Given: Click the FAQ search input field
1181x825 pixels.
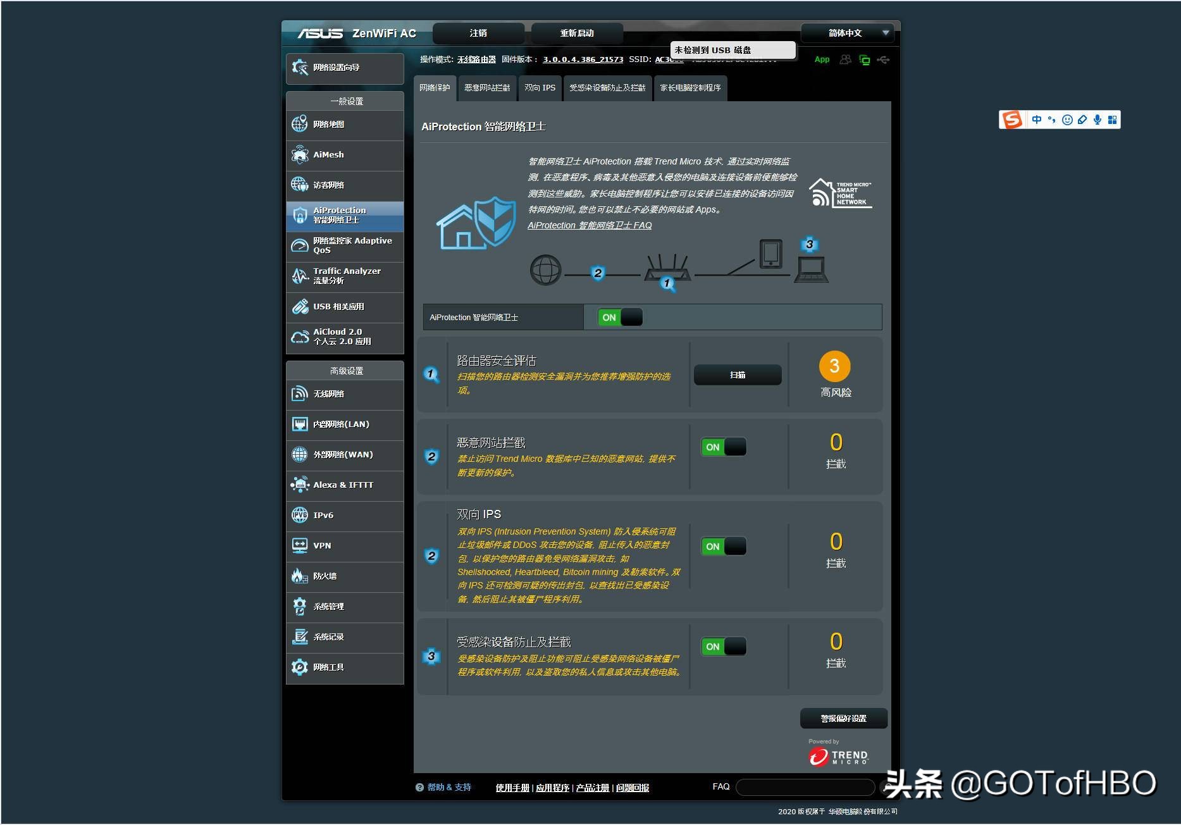Looking at the screenshot, I should click(x=805, y=787).
